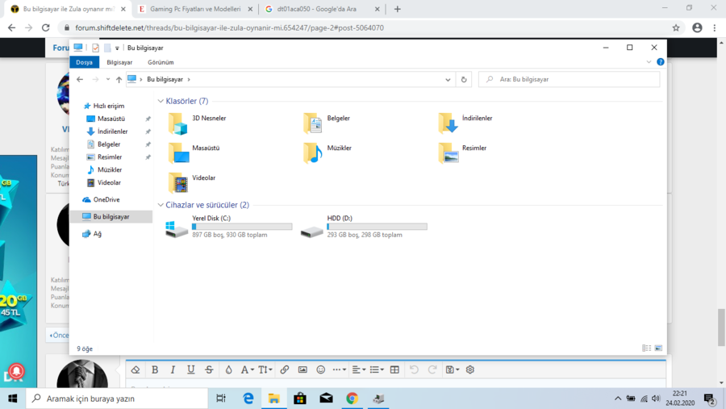This screenshot has width=726, height=409.
Task: Click the Explorer refresh button
Action: [x=464, y=80]
